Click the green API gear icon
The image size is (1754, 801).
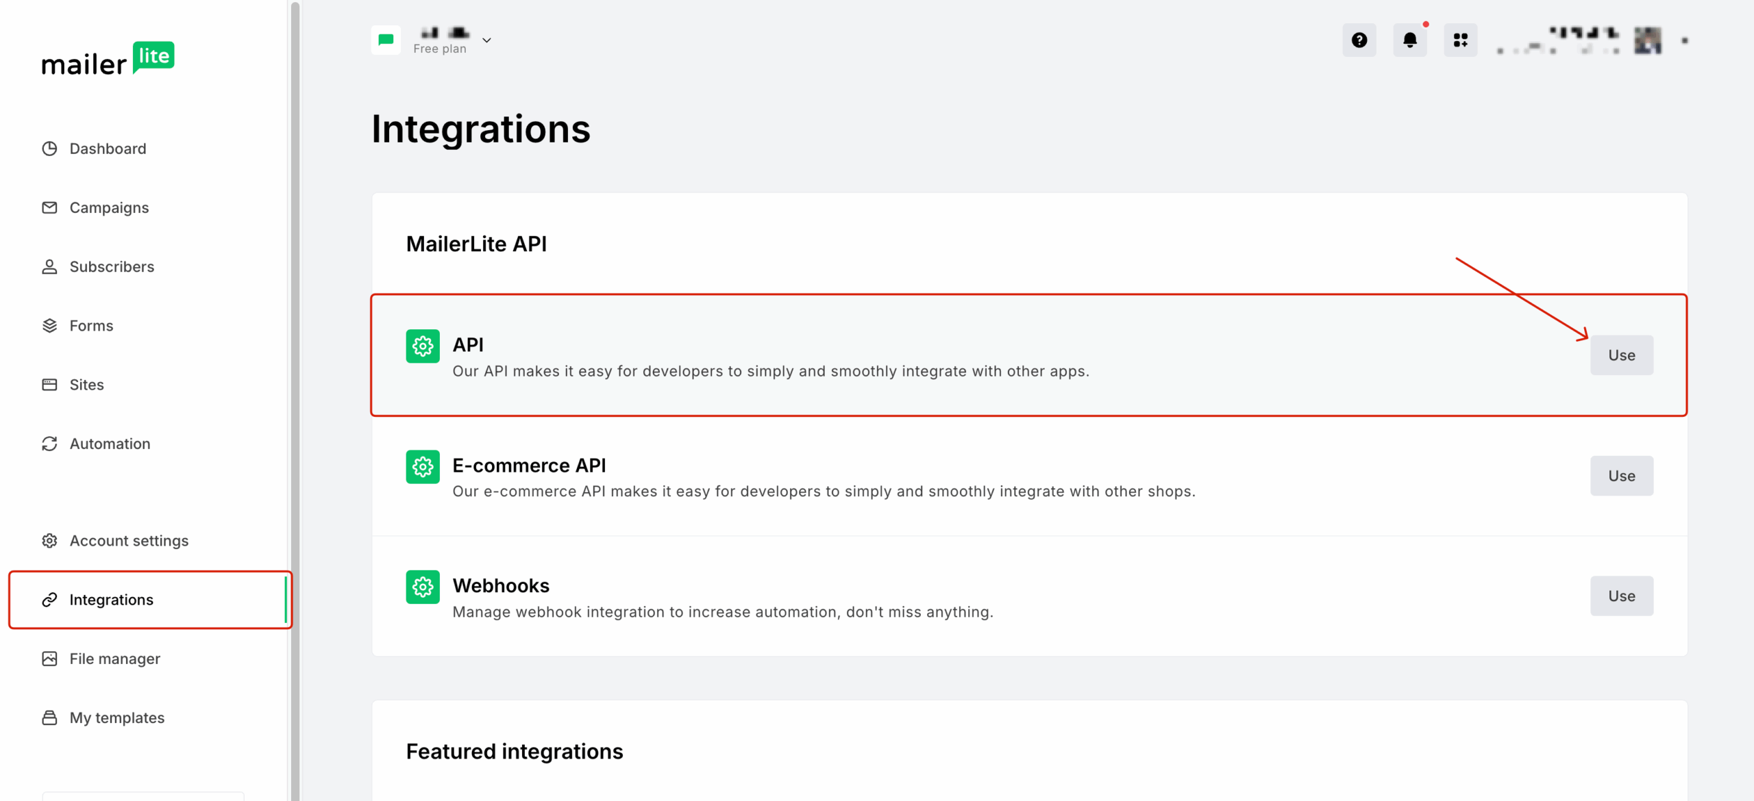(x=423, y=346)
